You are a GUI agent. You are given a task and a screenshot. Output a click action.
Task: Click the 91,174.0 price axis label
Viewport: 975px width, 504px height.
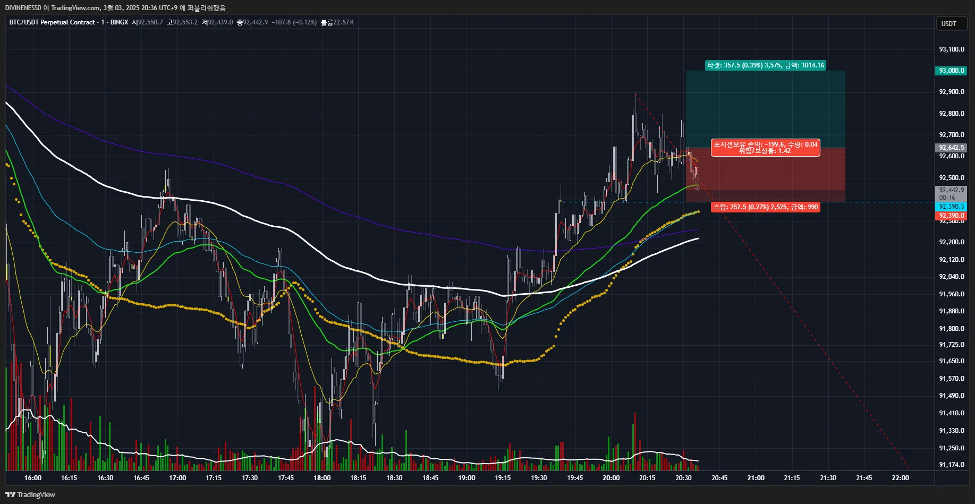click(952, 465)
